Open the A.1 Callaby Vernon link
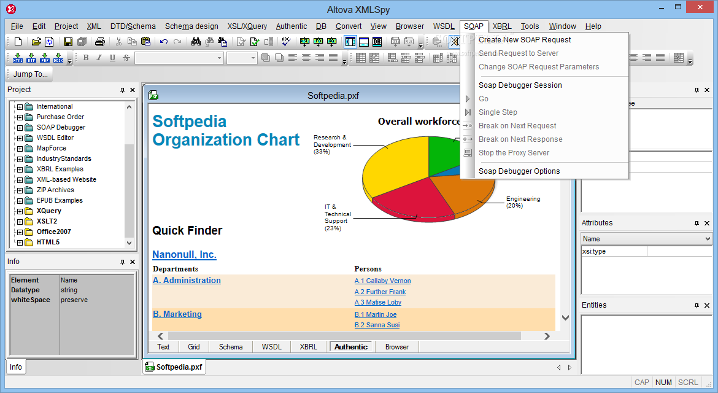Image resolution: width=718 pixels, height=393 pixels. 382,281
